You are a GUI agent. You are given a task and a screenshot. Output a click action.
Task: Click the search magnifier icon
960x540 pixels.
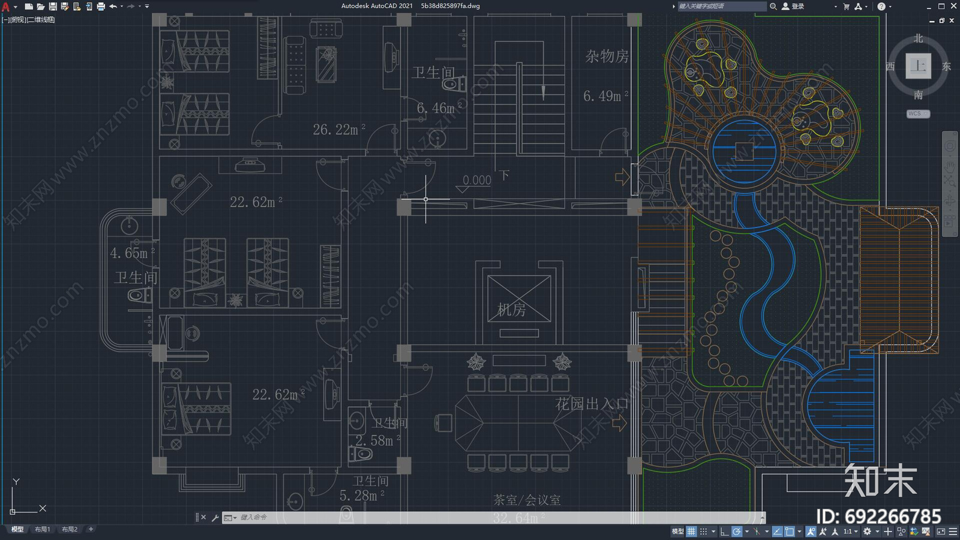[x=773, y=6]
